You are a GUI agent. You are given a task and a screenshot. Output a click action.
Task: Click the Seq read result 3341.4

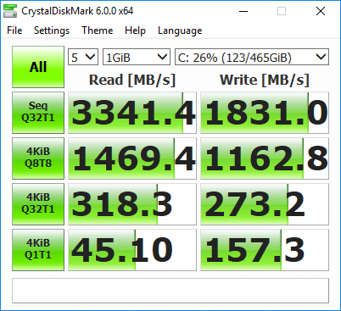[132, 113]
